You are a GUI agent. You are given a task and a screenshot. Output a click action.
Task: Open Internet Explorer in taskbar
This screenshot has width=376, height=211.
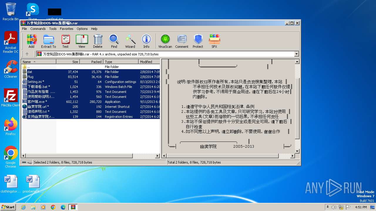coord(23,207)
